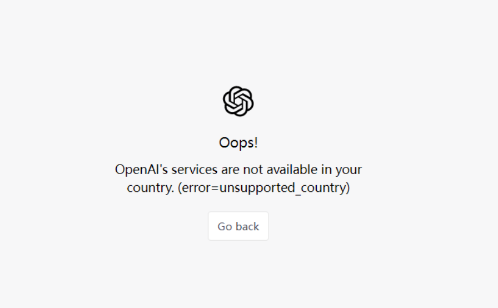Click the word OpenAI's in the message
498x308 pixels.
(x=141, y=169)
